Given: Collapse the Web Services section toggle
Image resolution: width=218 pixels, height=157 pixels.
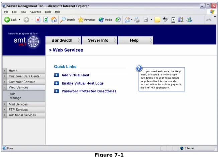Looking at the screenshot, I should 5,87.
